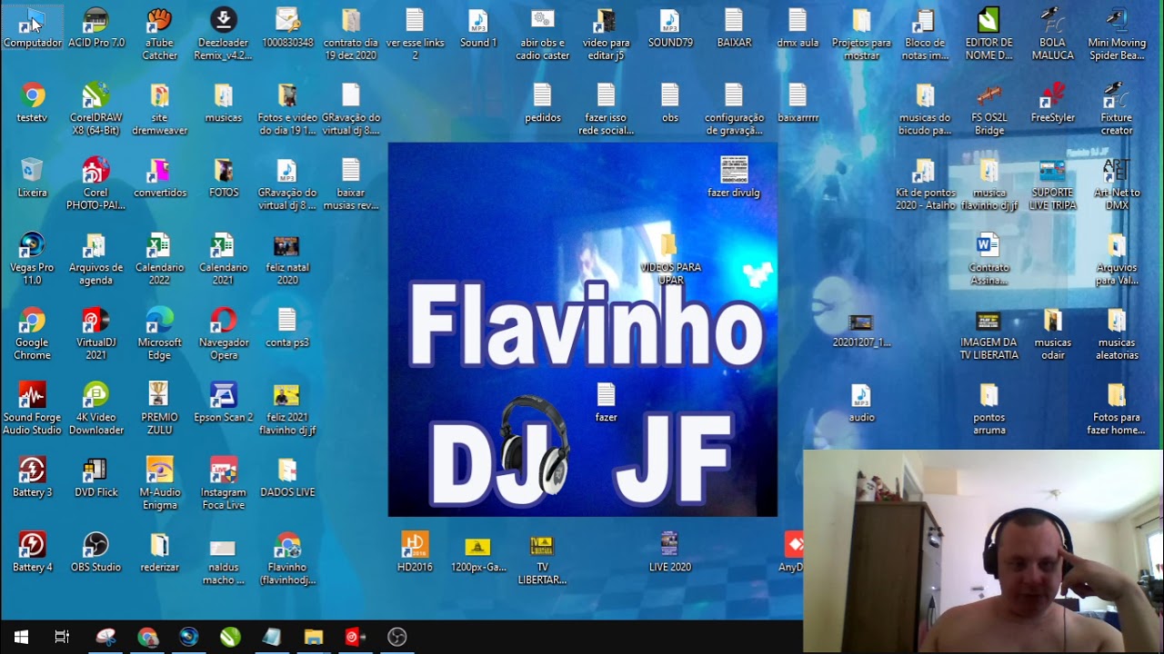The image size is (1164, 654).
Task: Select the Sound 1 MP3 file
Action: [x=478, y=27]
